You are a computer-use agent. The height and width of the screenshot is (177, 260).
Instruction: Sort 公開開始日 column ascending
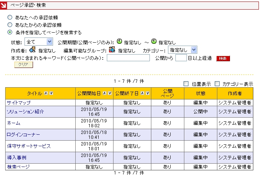(105, 93)
